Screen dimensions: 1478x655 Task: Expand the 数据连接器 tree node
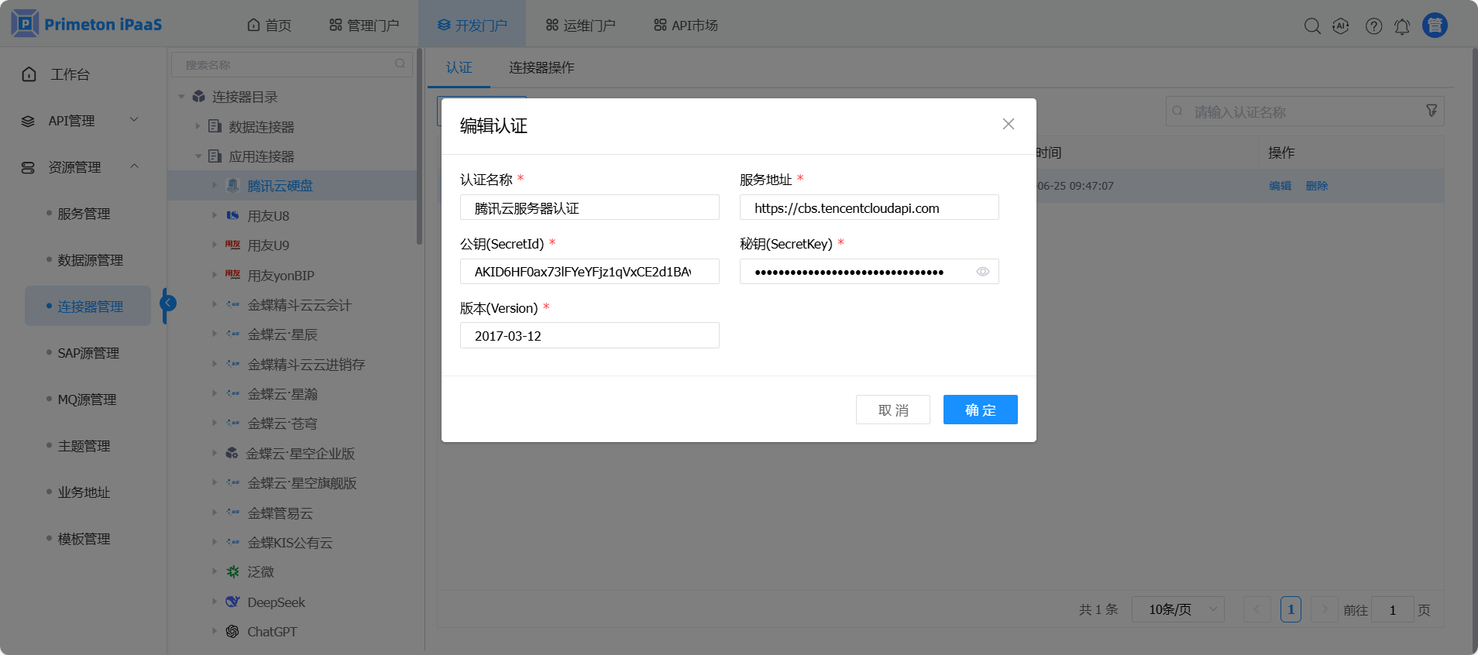198,126
